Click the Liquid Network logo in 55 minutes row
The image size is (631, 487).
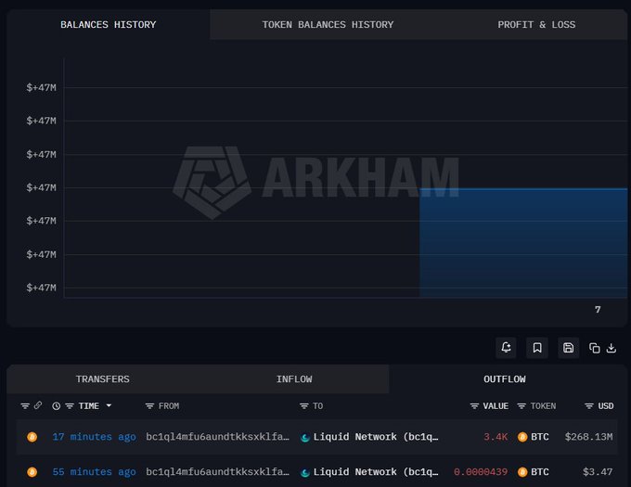[305, 472]
